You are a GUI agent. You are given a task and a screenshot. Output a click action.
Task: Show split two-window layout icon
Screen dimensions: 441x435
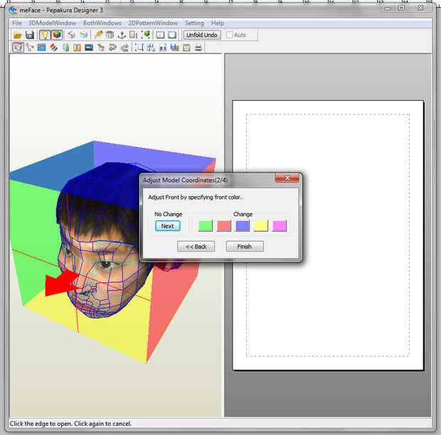160,35
